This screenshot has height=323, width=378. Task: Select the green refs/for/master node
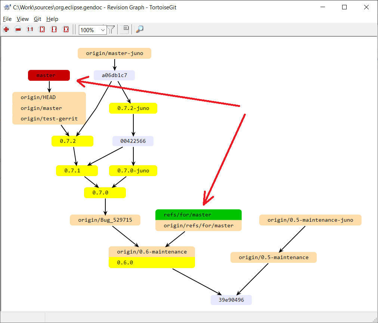(198, 215)
